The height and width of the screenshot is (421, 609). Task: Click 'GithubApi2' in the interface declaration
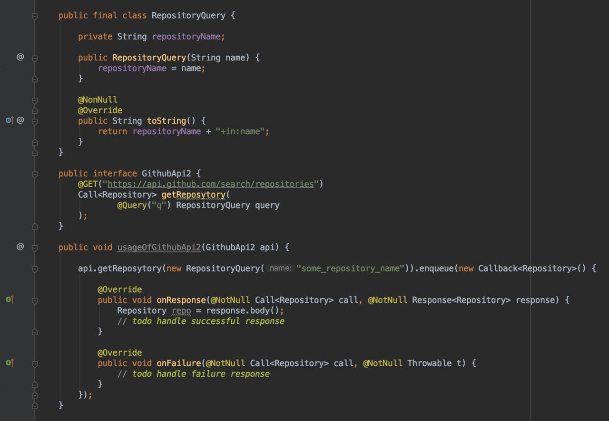pyautogui.click(x=166, y=173)
